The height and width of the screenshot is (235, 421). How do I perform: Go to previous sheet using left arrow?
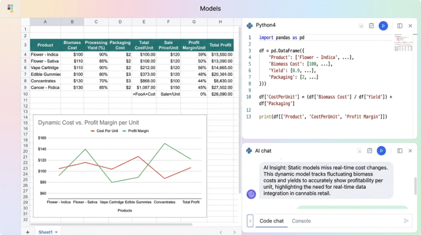coord(221,233)
